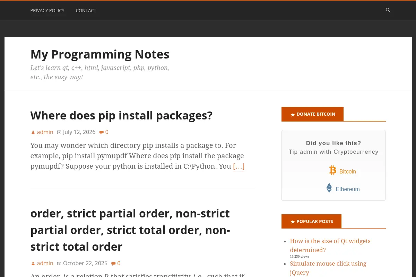Open the read-more […] link of pip post
Screen dimensions: 416x277
pos(239,166)
